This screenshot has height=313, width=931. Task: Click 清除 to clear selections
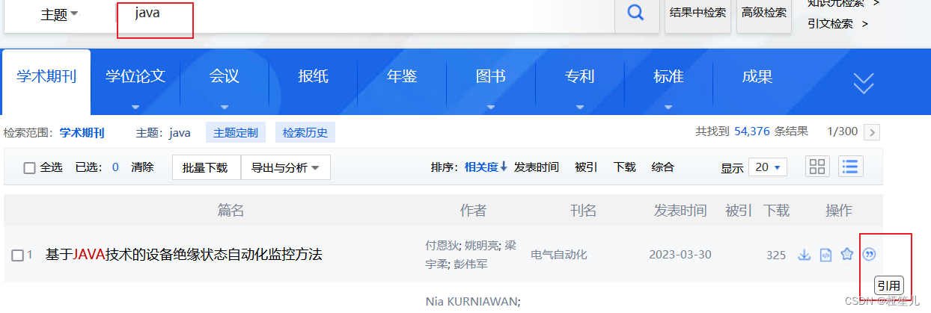(x=142, y=167)
